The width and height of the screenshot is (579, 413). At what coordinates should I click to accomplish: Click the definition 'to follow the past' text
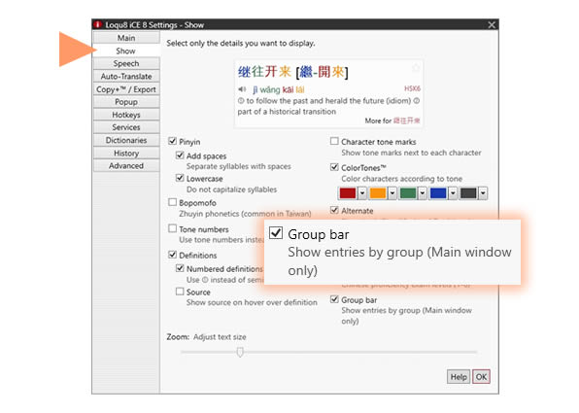click(328, 100)
